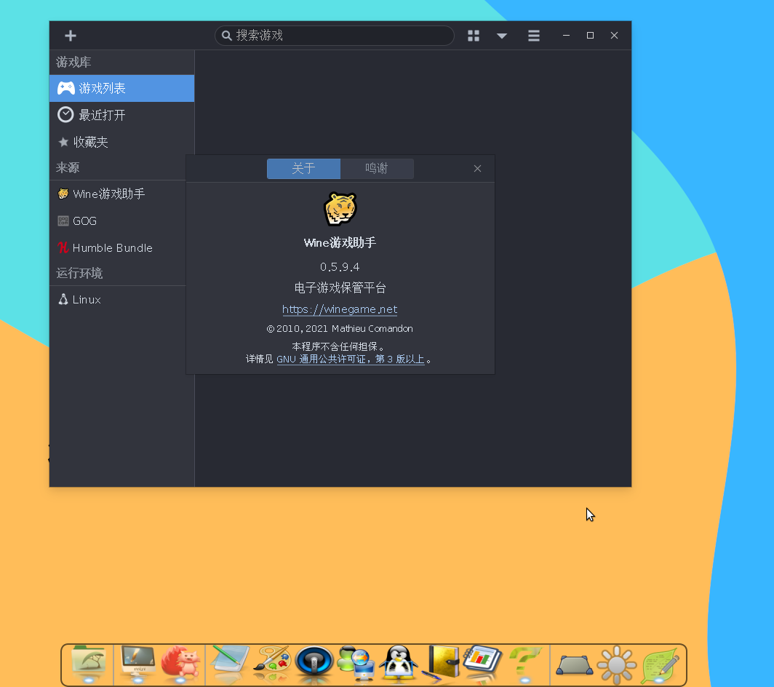Click the penguin icon beside Linux
Image resolution: width=774 pixels, height=687 pixels.
(x=63, y=299)
